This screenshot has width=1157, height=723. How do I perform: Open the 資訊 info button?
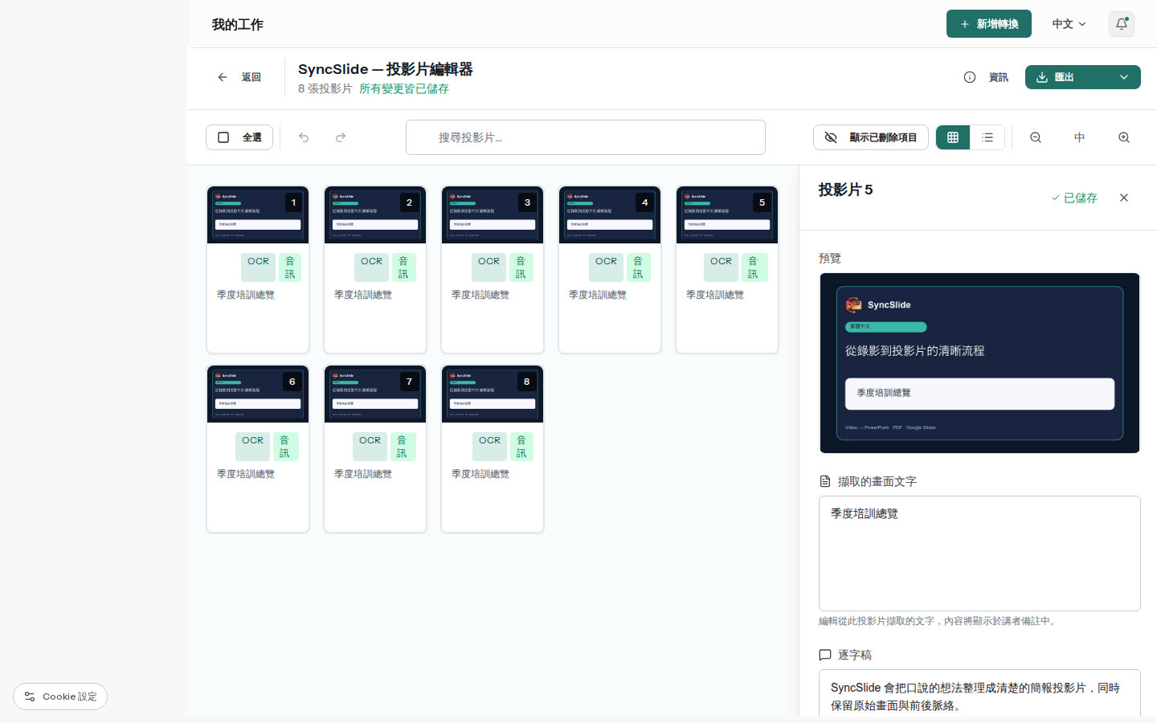click(986, 77)
